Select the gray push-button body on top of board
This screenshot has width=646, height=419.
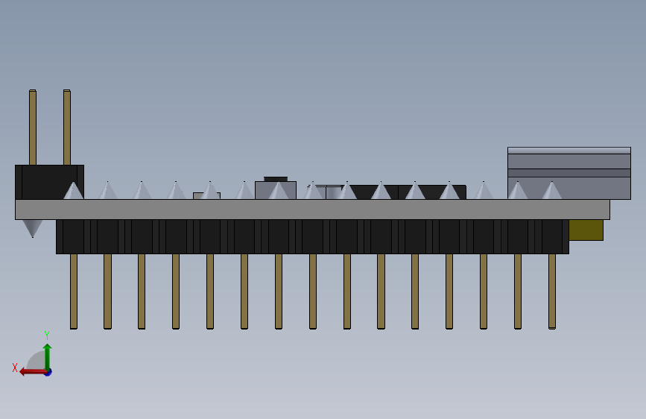click(276, 190)
